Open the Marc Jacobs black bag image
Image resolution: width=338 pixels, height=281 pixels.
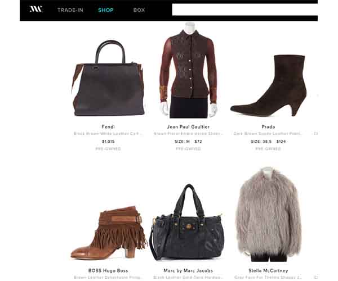click(187, 223)
